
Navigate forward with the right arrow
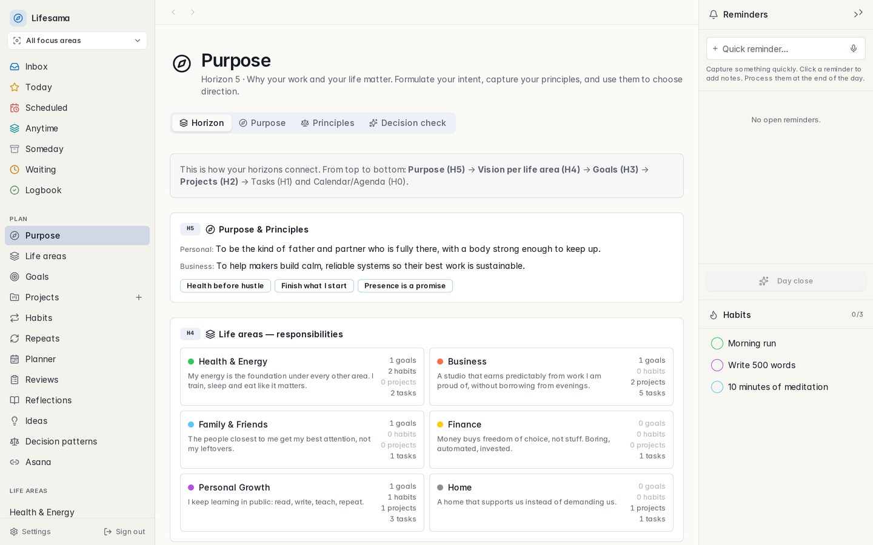[x=193, y=12]
